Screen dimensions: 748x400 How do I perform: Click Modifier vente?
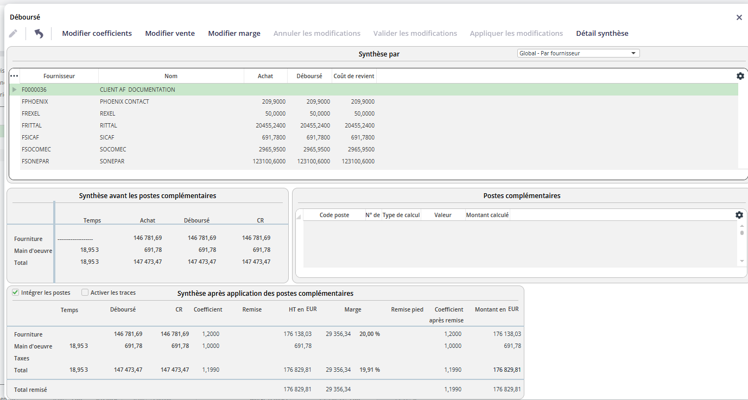[x=170, y=34]
